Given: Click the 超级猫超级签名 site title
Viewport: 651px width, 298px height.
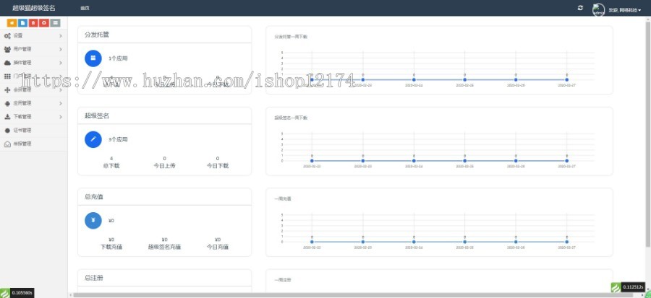Looking at the screenshot, I should point(33,8).
